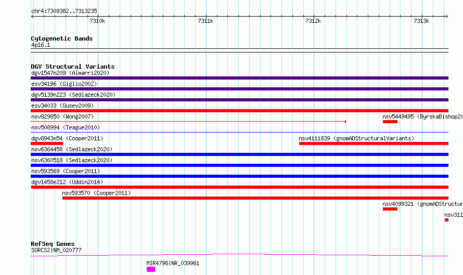Select the nsv593569 (Cooper2011) label
The height and width of the screenshot is (275, 463).
coord(66,171)
